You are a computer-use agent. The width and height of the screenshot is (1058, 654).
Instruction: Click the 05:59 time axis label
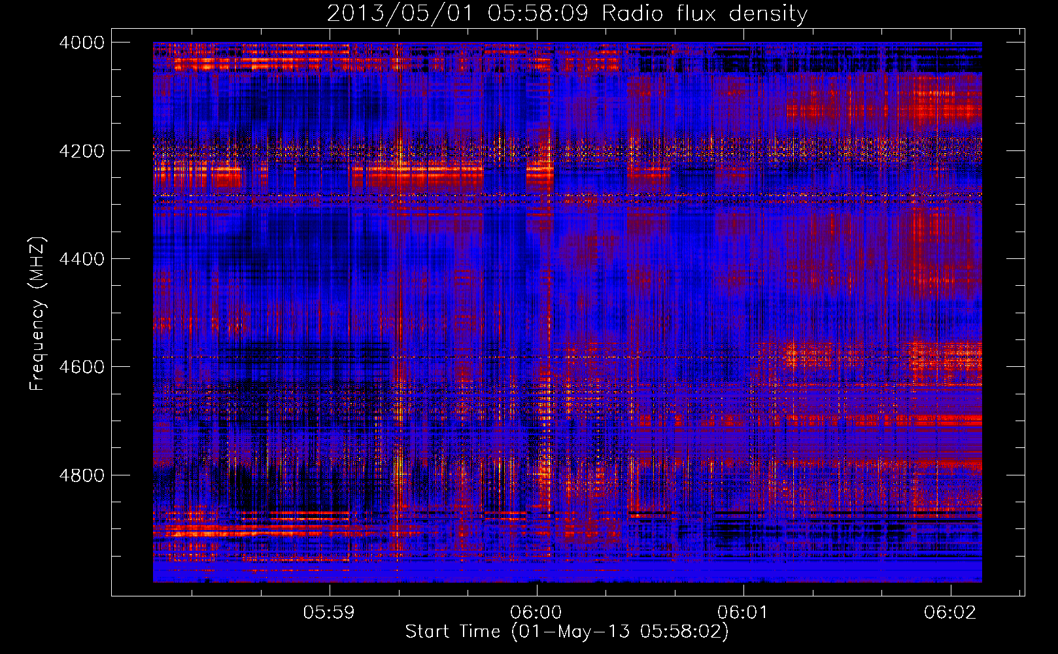pos(329,613)
